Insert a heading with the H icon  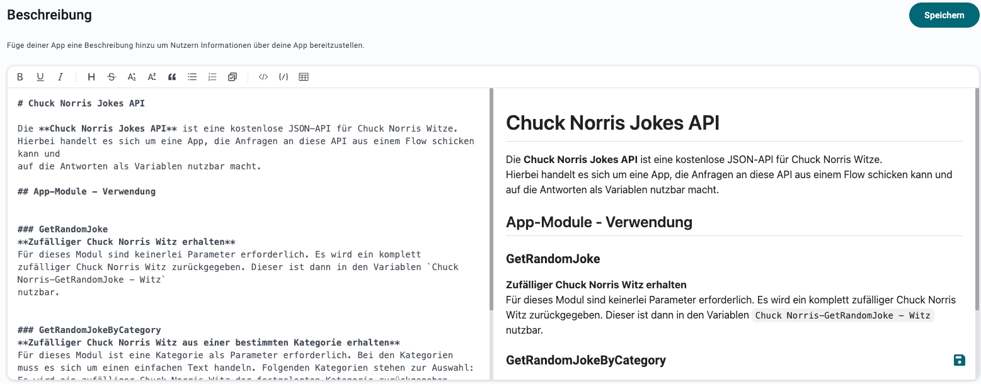[x=91, y=77]
